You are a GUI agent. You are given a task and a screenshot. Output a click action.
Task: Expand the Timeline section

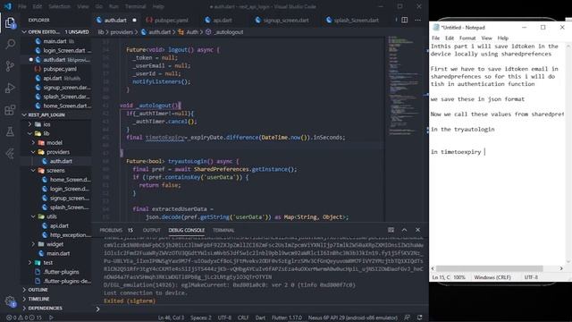click(x=55, y=299)
